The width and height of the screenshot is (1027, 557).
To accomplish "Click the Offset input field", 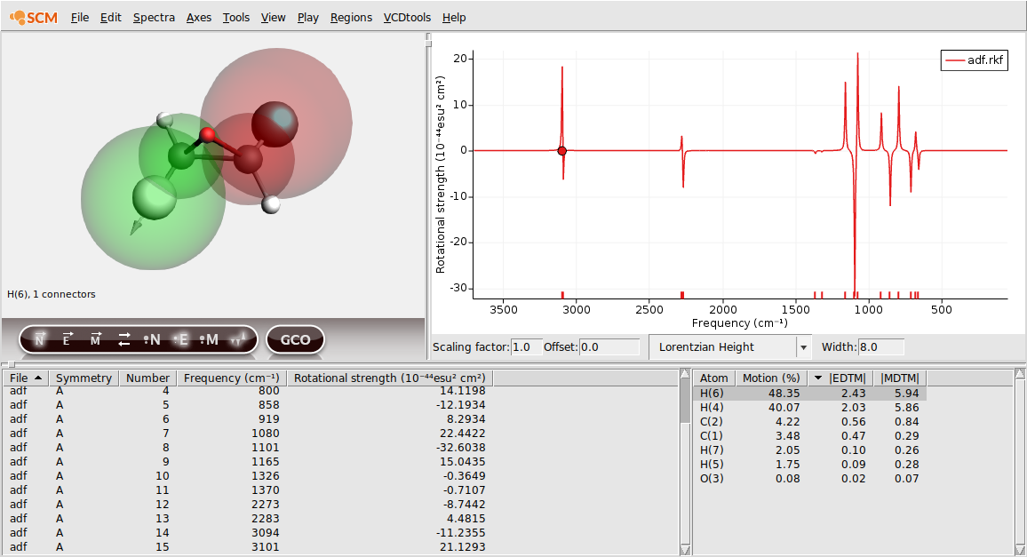I will point(609,347).
